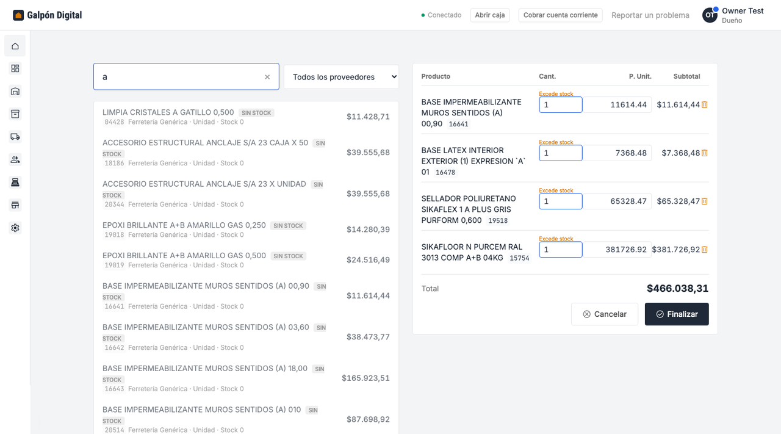This screenshot has height=434, width=781.
Task: Select EPOXI BRILLANTE A+B AMARILLO GAS 0,250
Action: [246, 230]
